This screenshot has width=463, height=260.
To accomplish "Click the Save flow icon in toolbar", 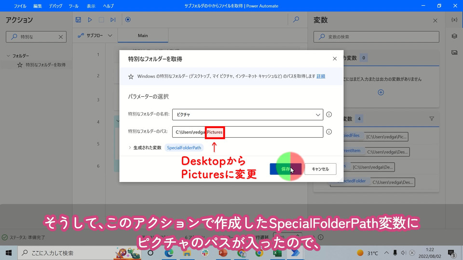I will coord(78,20).
